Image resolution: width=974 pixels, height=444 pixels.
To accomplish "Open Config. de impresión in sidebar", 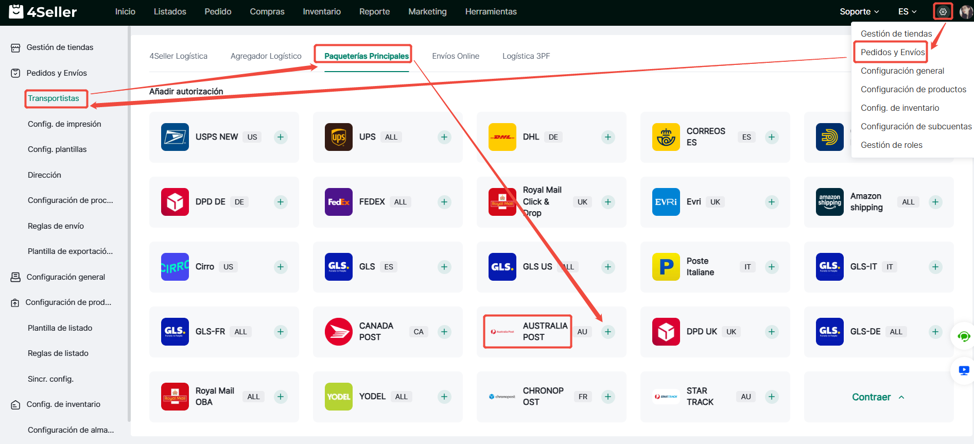I will pos(64,124).
